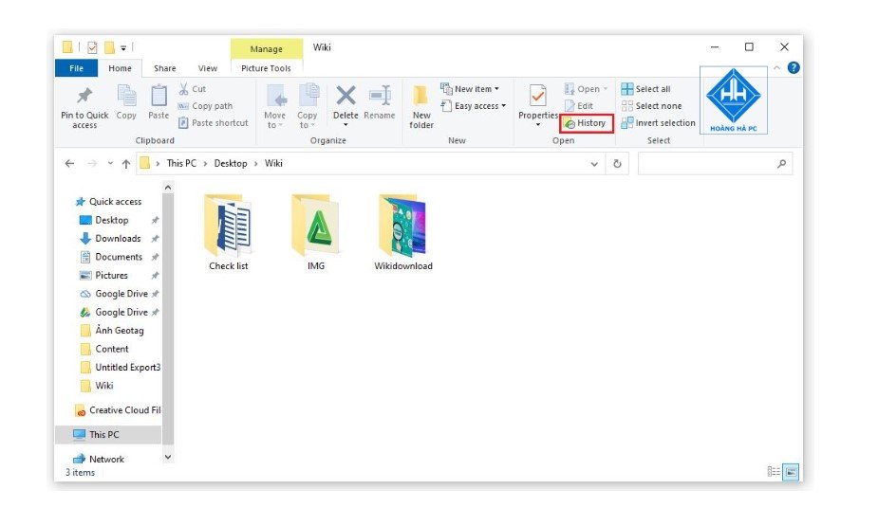
Task: Pin folder to Quick access
Action: (84, 108)
